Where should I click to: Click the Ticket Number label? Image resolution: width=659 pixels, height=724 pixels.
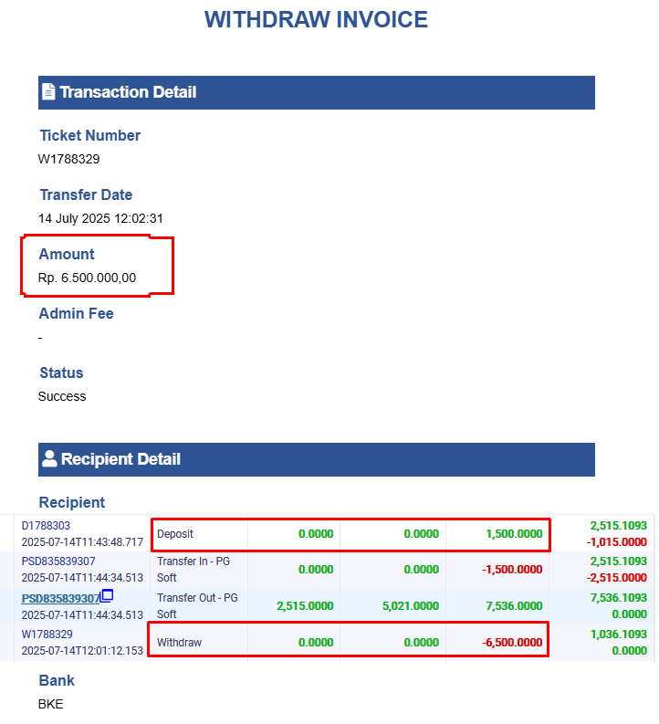coord(90,135)
